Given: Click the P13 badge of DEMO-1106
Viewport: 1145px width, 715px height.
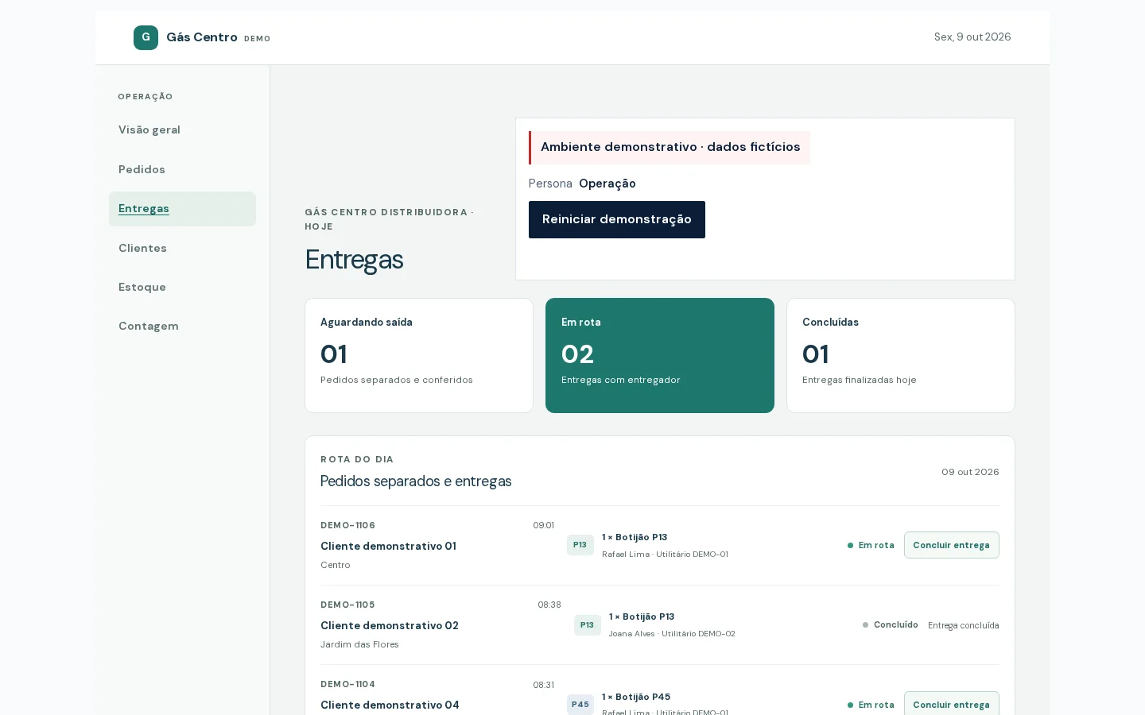Looking at the screenshot, I should click(580, 545).
